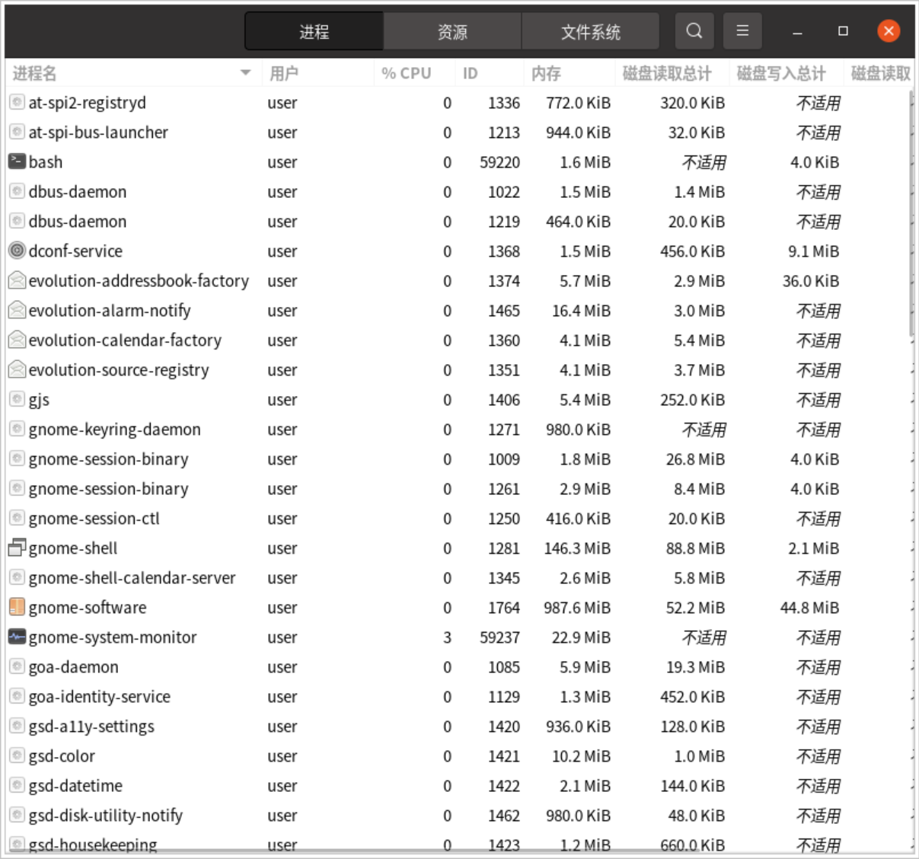Viewport: 919px width, 859px height.
Task: Sort by the 用户 column header
Action: (x=318, y=73)
